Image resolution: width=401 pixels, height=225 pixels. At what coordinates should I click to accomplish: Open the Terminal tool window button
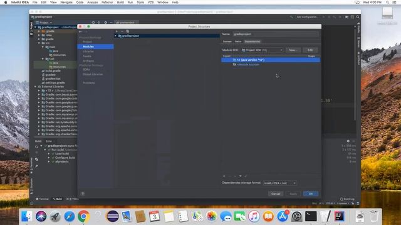(x=42, y=199)
